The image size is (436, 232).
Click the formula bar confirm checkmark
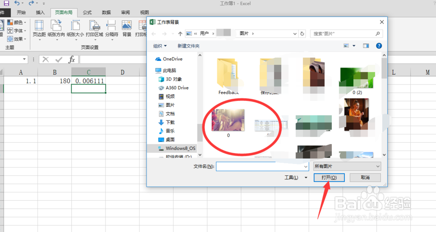tap(59, 59)
